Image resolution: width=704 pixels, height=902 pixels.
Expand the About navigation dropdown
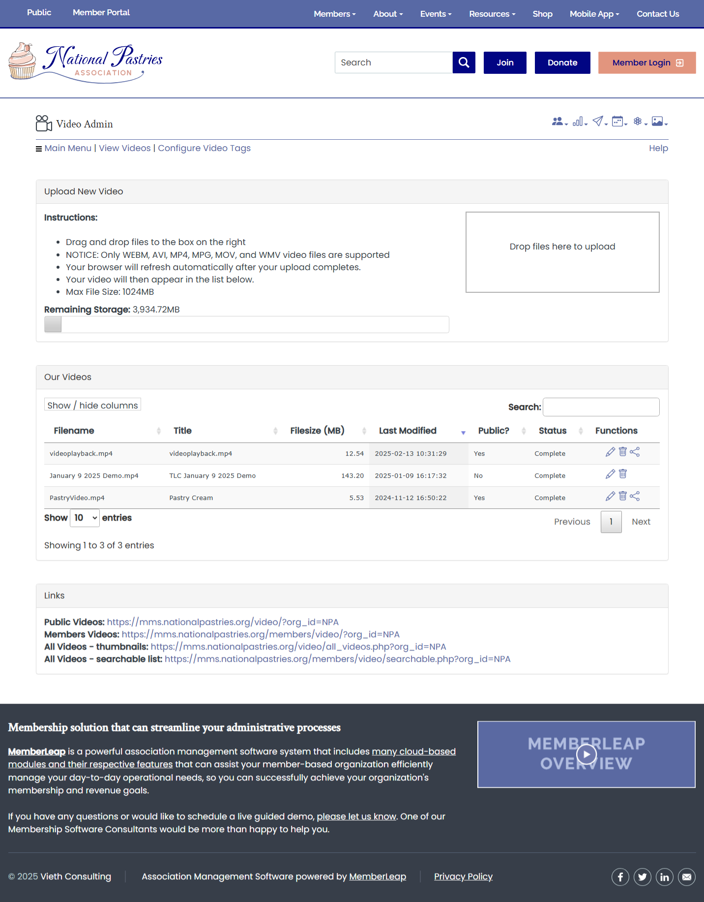(x=388, y=14)
